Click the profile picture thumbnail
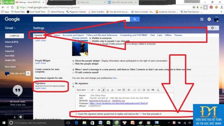This screenshot has height=126, width=224. pyautogui.click(x=80, y=48)
